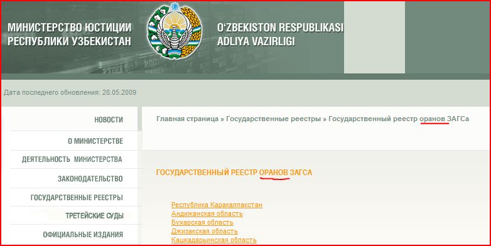The height and width of the screenshot is (246, 491).
Task: Click the Главная страница breadcrumb
Action: pyautogui.click(x=188, y=119)
